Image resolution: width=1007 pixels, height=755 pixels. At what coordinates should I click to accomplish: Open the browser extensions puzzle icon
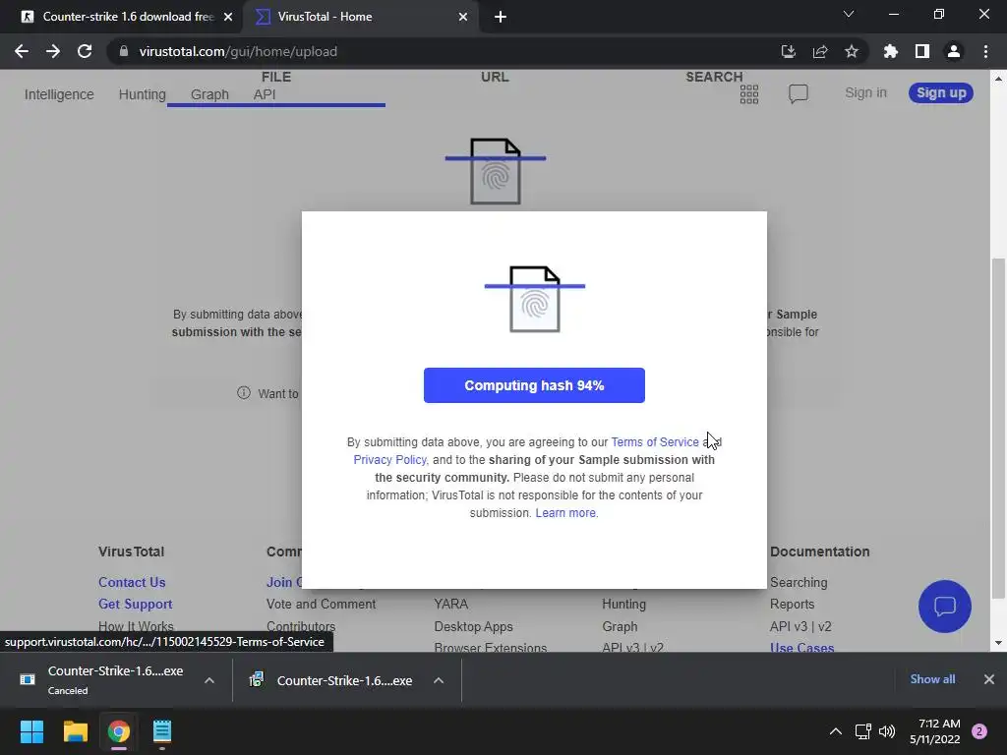[890, 51]
